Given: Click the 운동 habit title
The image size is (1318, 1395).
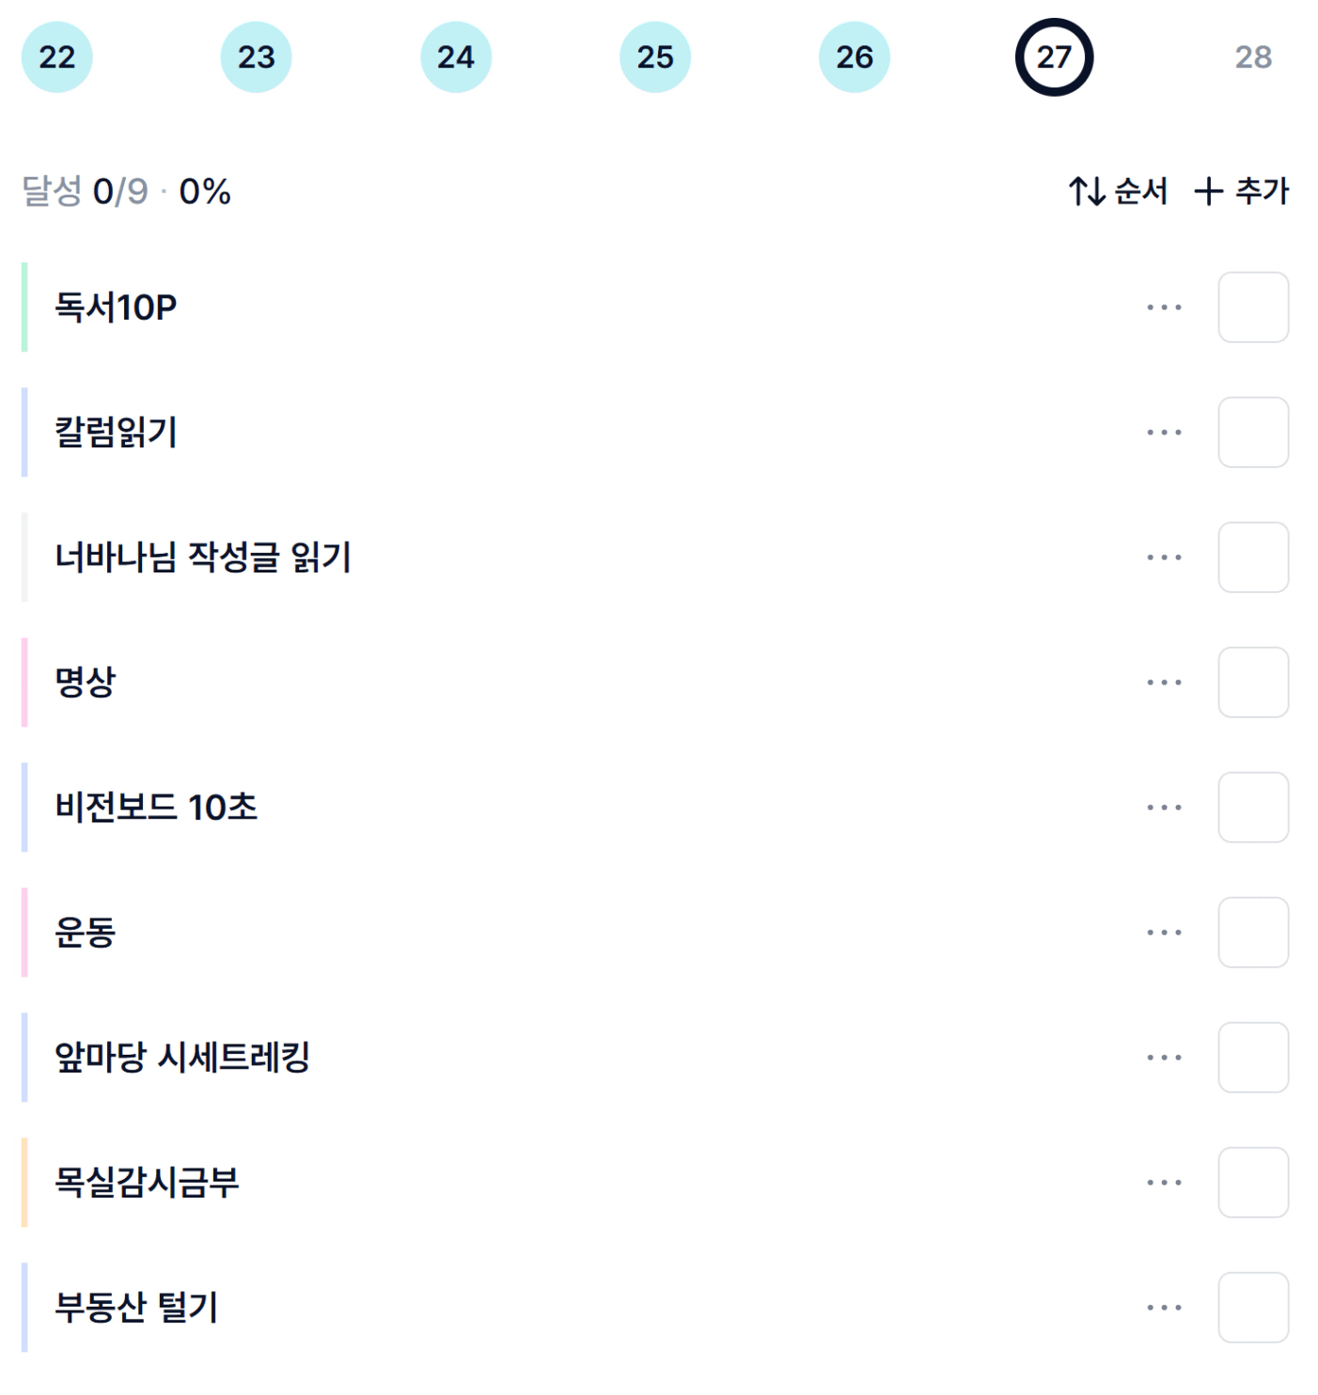Looking at the screenshot, I should click(86, 933).
